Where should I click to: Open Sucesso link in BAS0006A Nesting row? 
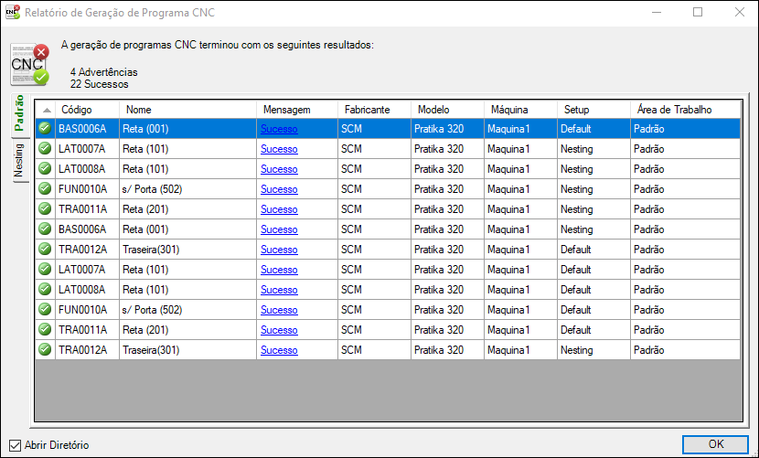coord(279,229)
